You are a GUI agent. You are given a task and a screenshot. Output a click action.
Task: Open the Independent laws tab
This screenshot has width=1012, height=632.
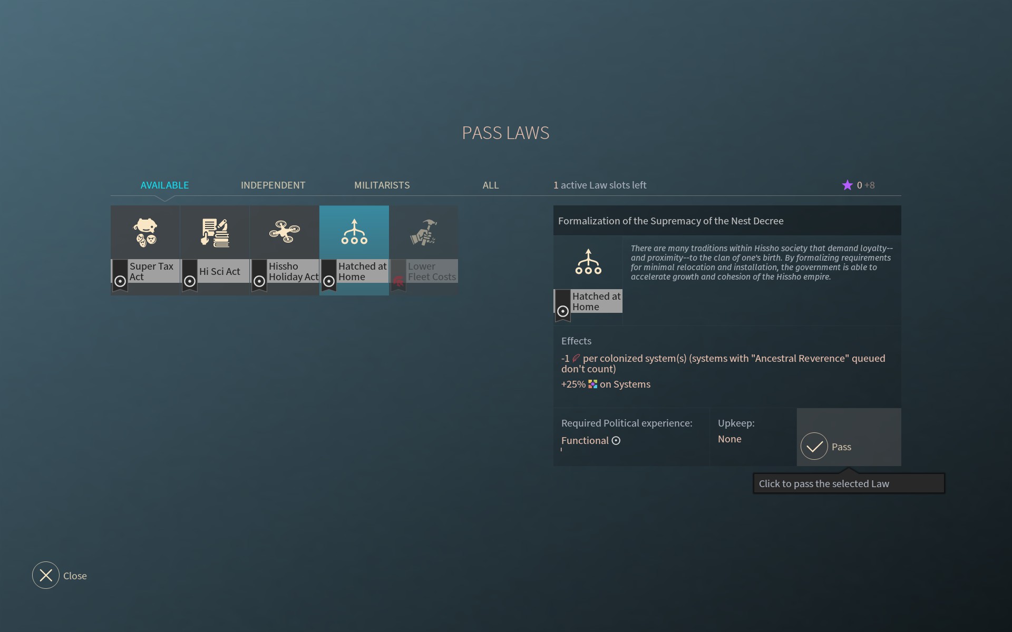[x=273, y=185]
